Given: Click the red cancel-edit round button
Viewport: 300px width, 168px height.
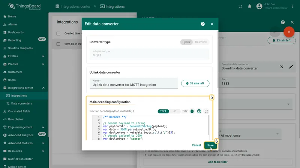Looking at the screenshot, I should 289,32.
